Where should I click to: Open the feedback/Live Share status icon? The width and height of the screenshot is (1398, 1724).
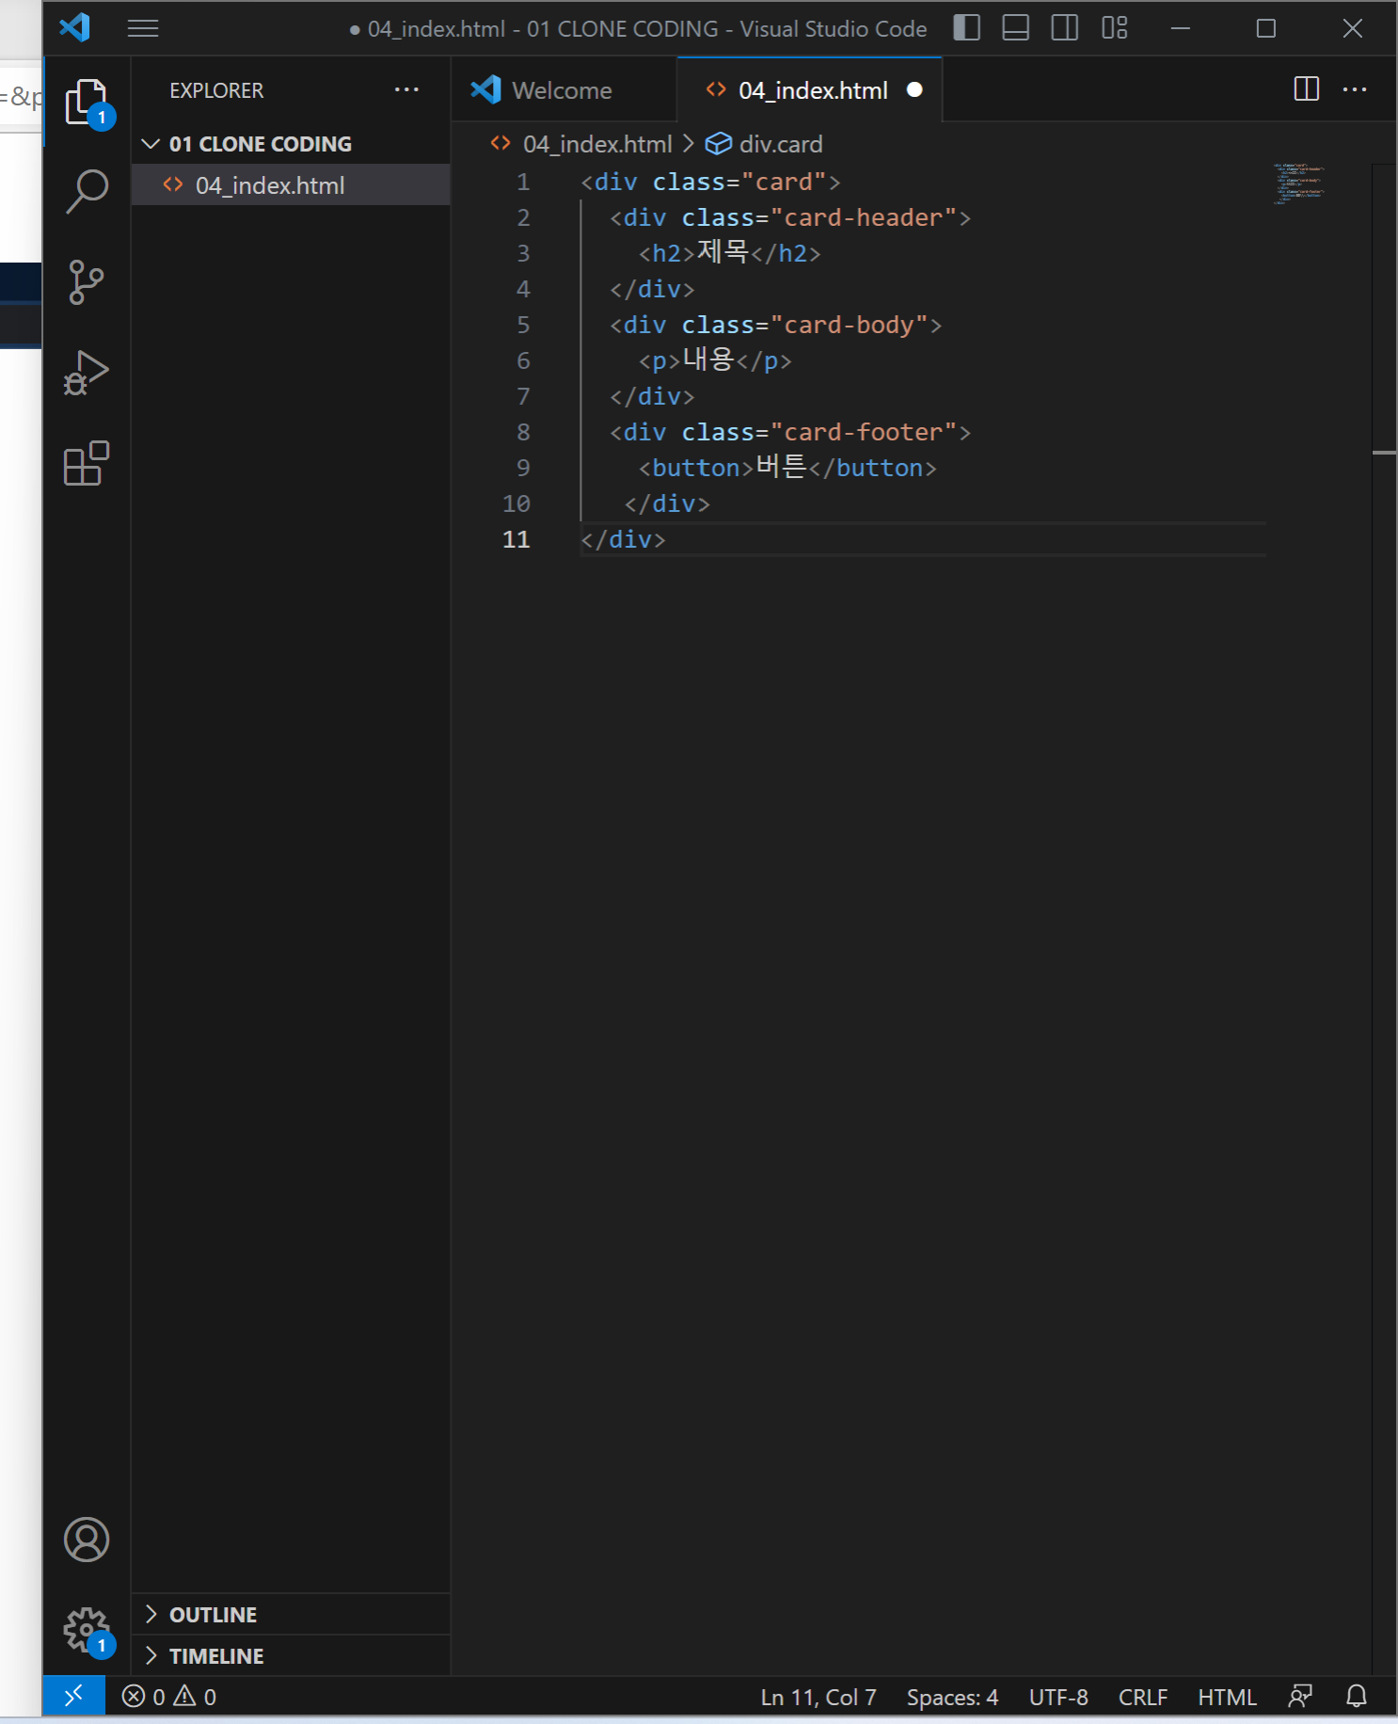[1300, 1697]
